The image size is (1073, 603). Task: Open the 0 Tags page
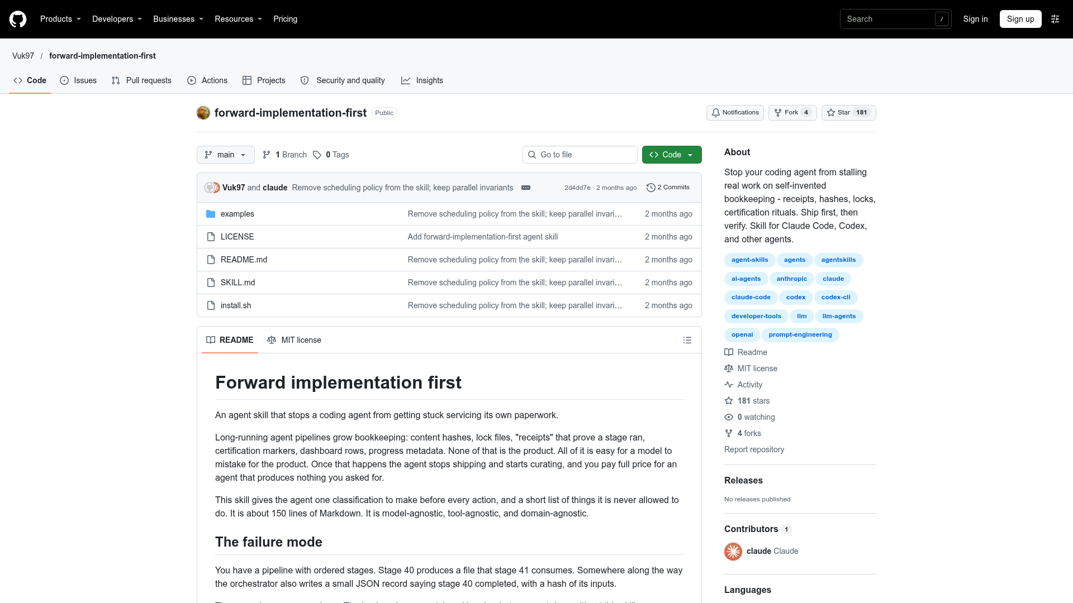331,155
